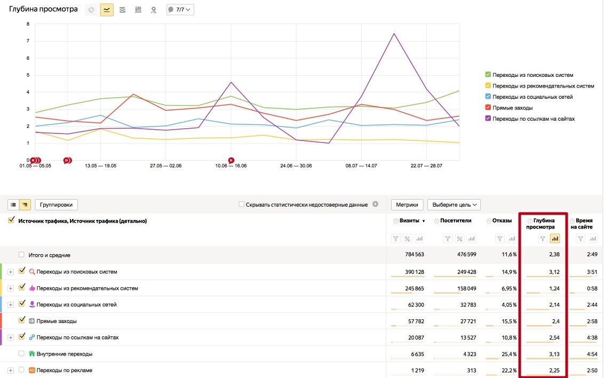Open the Выберите цель dropdown

click(454, 204)
